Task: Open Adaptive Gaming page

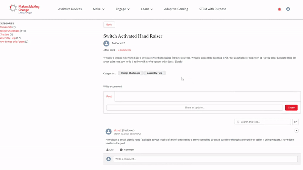Action: 176,9
